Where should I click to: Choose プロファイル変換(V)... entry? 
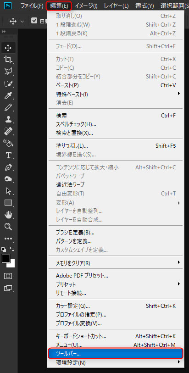pos(116,323)
